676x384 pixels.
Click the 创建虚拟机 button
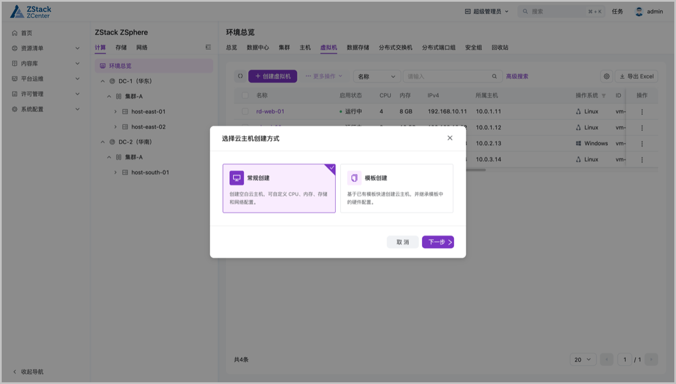pos(273,76)
